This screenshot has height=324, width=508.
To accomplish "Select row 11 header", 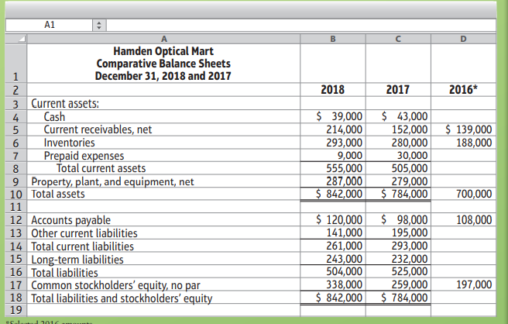I will (16, 207).
